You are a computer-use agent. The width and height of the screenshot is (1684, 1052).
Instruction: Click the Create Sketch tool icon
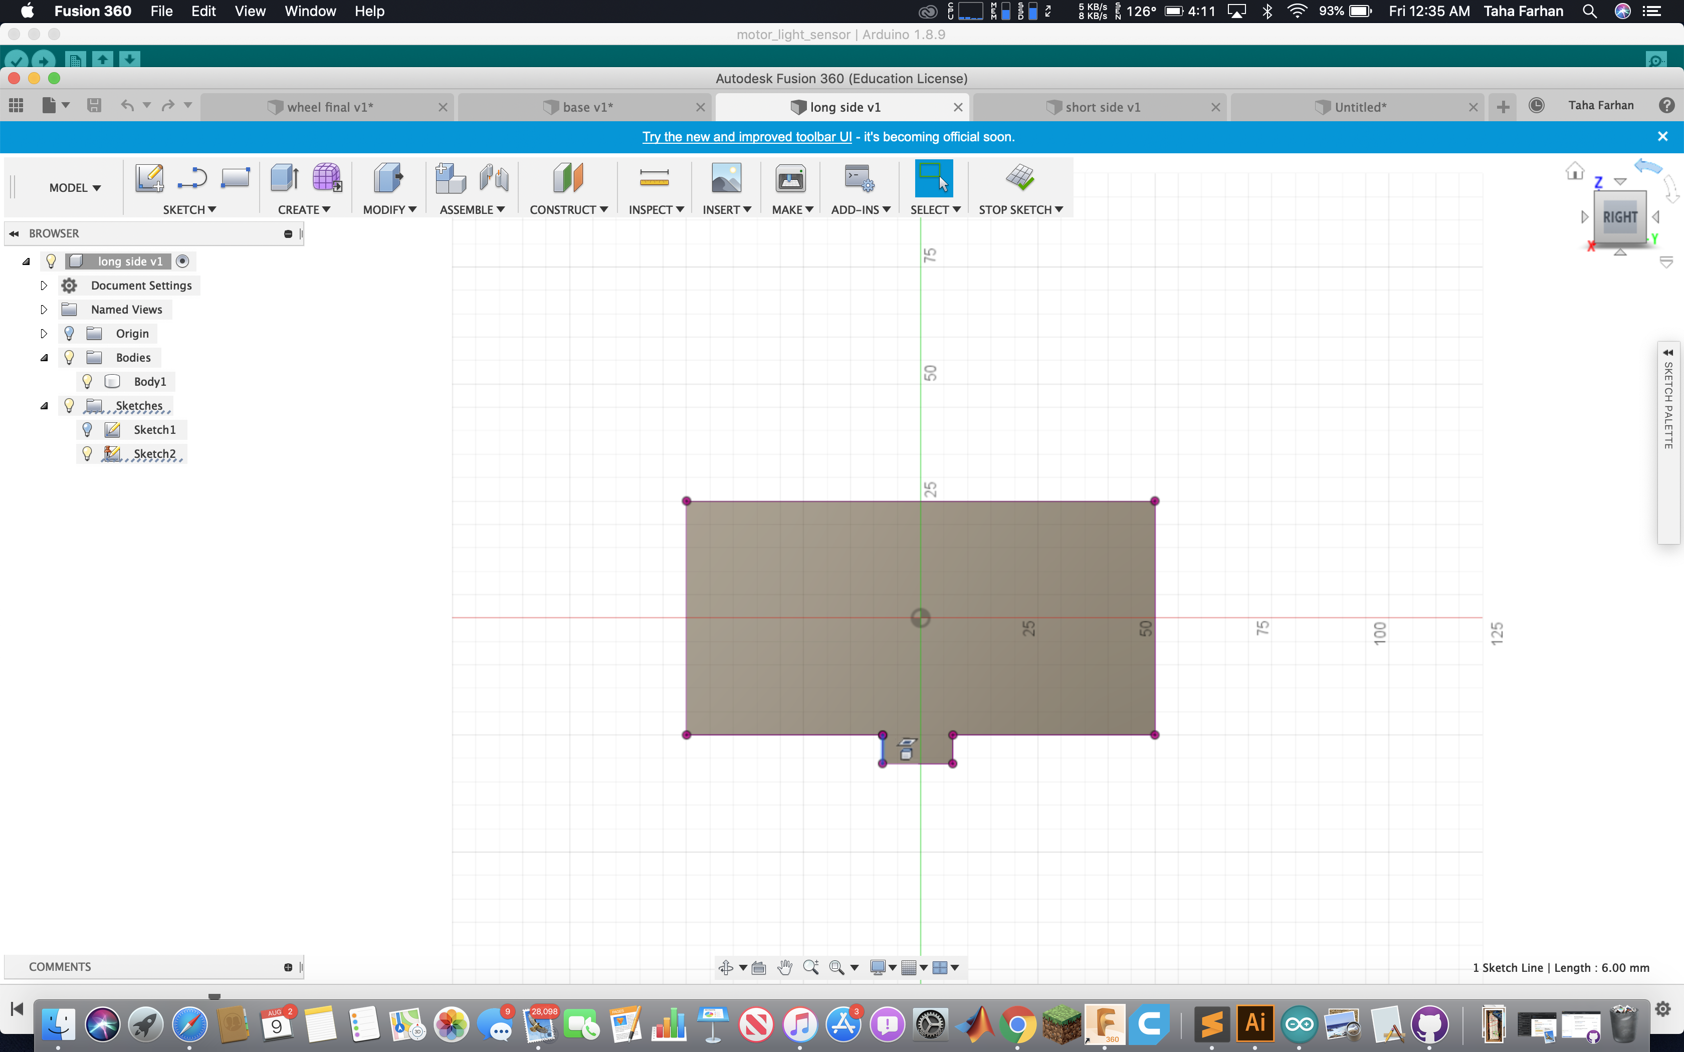click(x=150, y=178)
